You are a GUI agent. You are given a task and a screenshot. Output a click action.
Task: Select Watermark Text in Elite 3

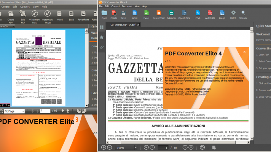click(x=34, y=17)
